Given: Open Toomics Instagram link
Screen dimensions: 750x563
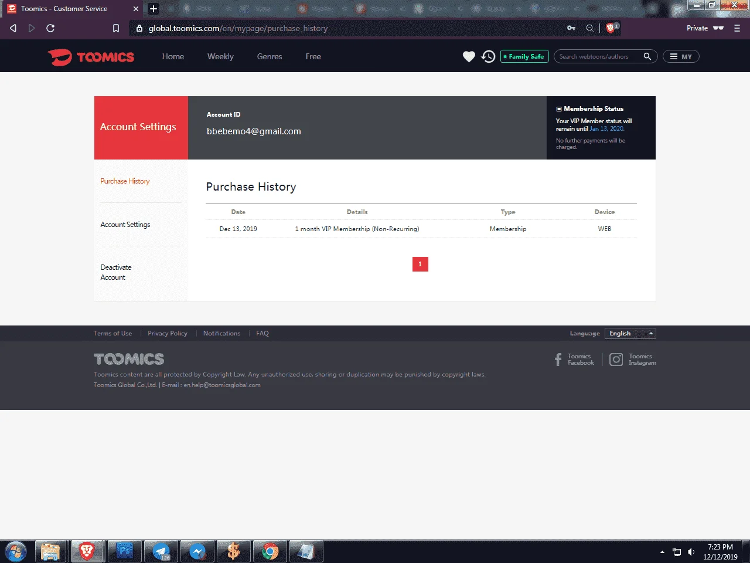Looking at the screenshot, I should 633,359.
